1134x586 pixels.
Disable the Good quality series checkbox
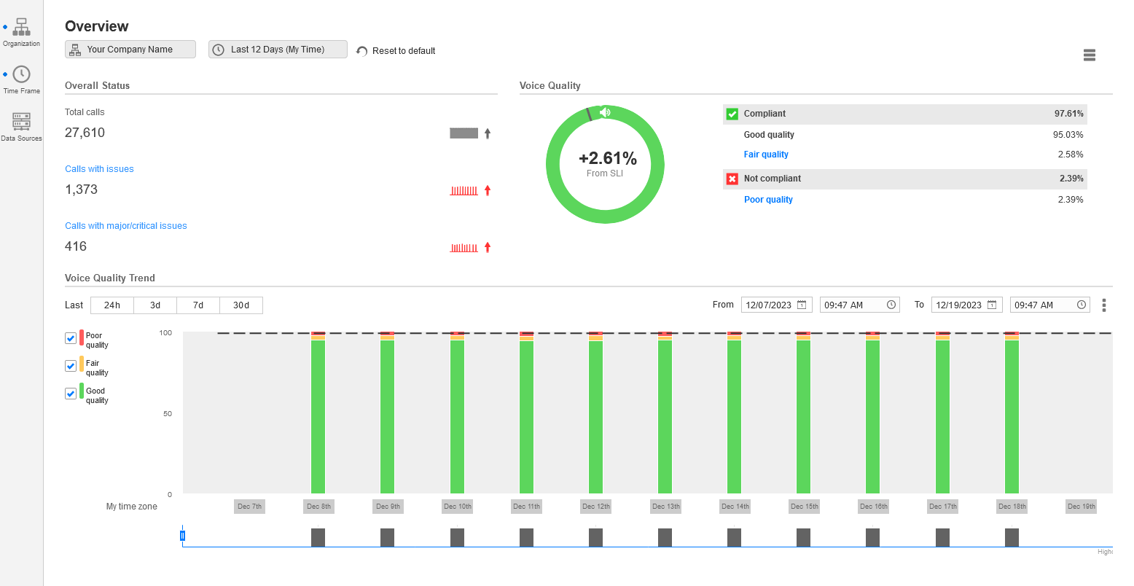[71, 394]
